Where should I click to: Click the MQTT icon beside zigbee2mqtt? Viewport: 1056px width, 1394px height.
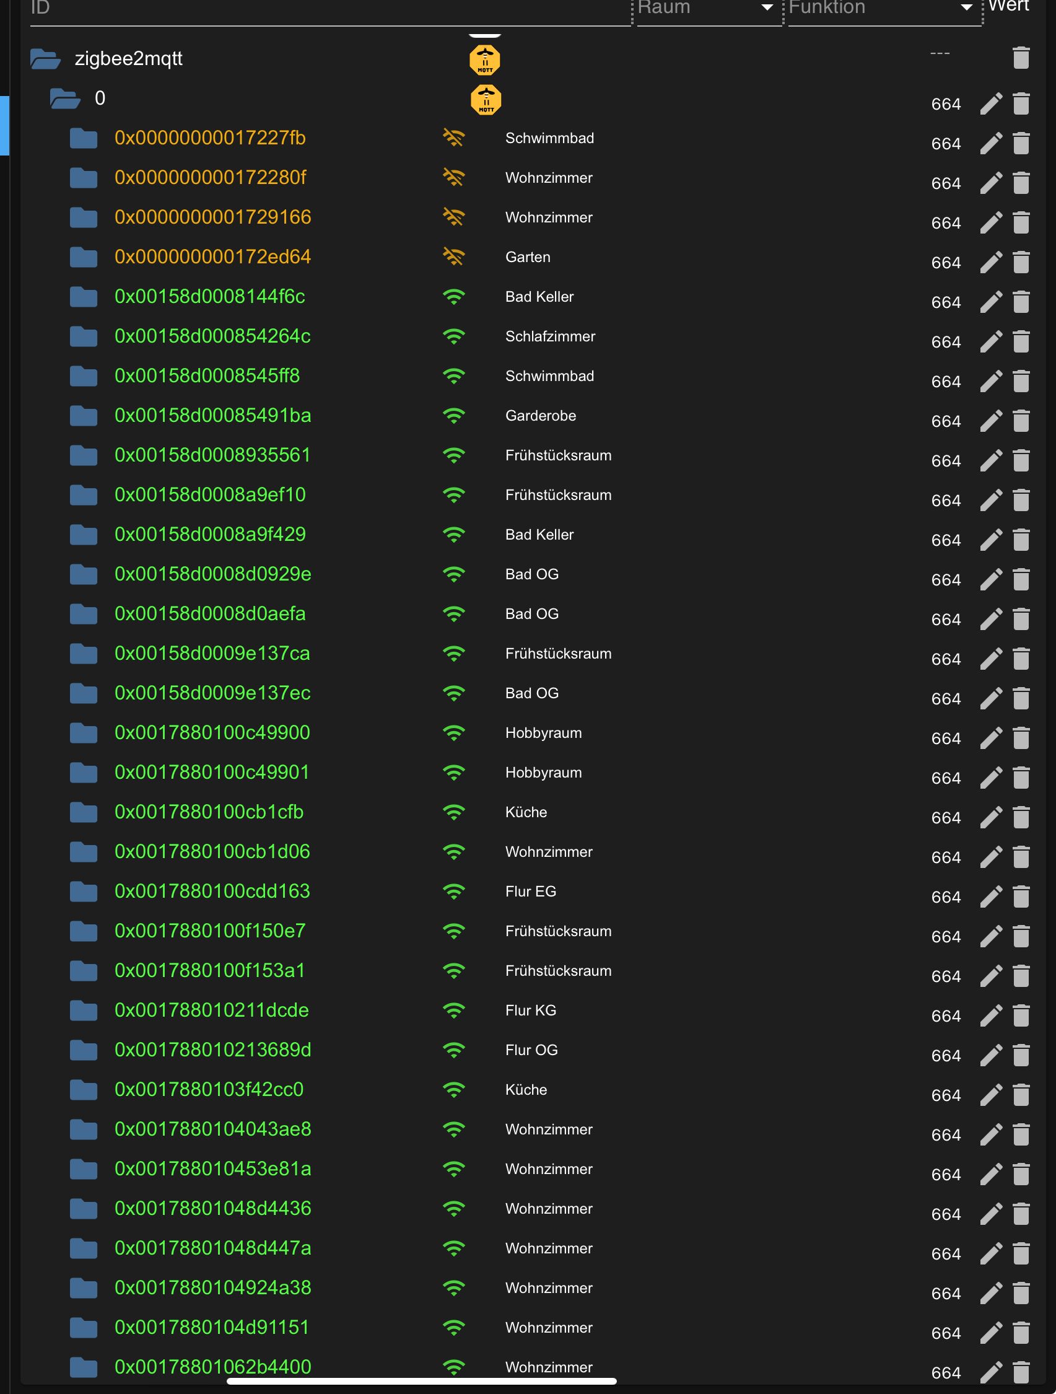coord(484,61)
